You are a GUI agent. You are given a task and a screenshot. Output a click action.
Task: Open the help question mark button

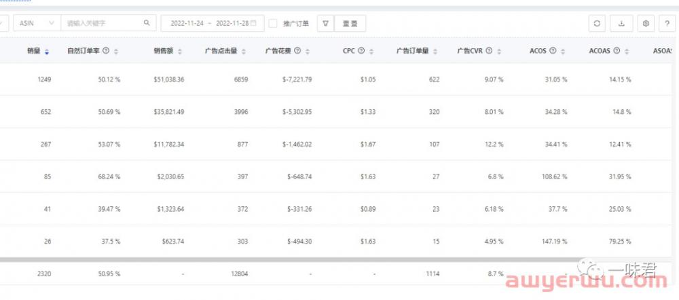click(x=667, y=23)
